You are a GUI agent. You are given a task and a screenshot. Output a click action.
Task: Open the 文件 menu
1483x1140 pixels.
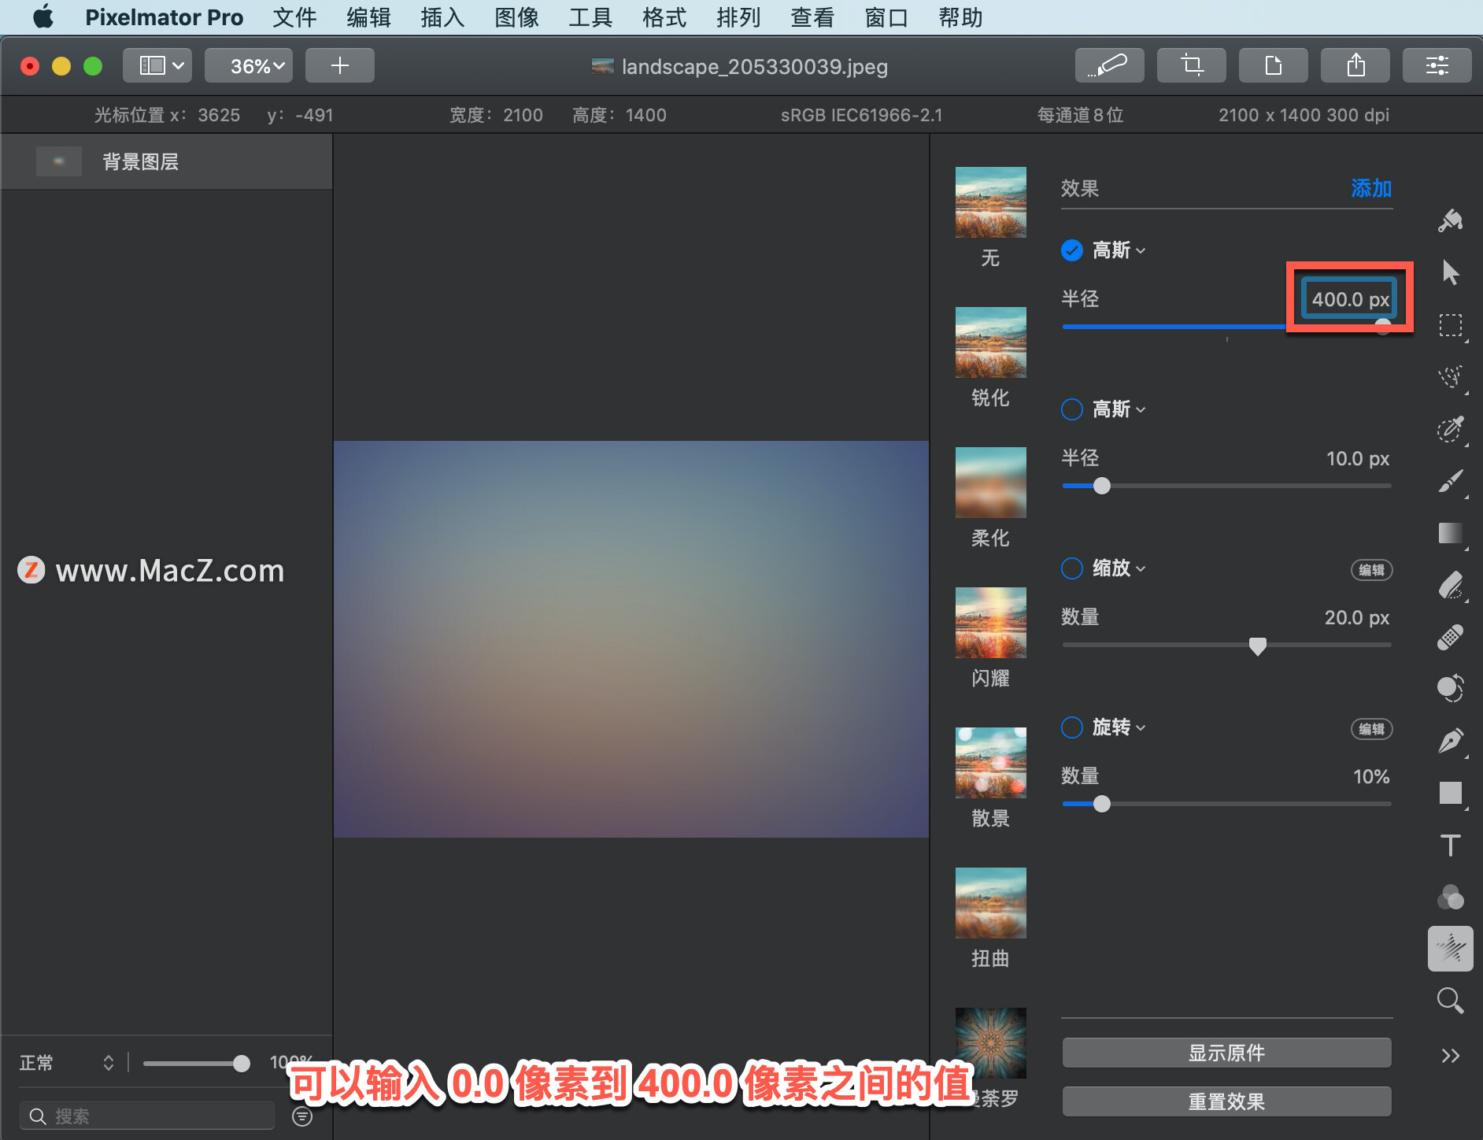[294, 17]
